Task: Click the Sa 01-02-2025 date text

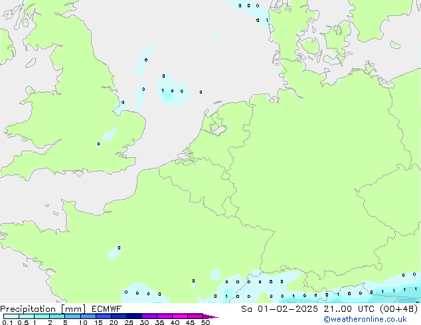Action: click(x=280, y=309)
